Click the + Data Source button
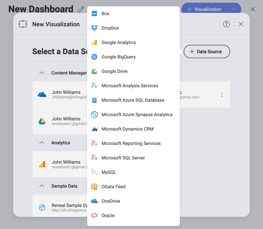263x229 pixels. (x=207, y=52)
